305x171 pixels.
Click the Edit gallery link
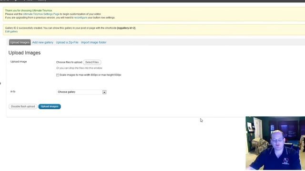tap(11, 31)
